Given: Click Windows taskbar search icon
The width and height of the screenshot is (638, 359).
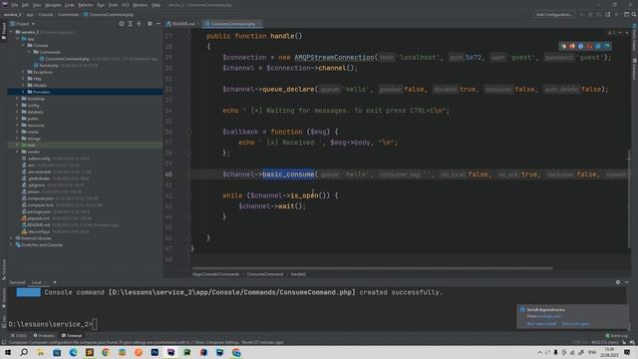Looking at the screenshot, I should 24,352.
